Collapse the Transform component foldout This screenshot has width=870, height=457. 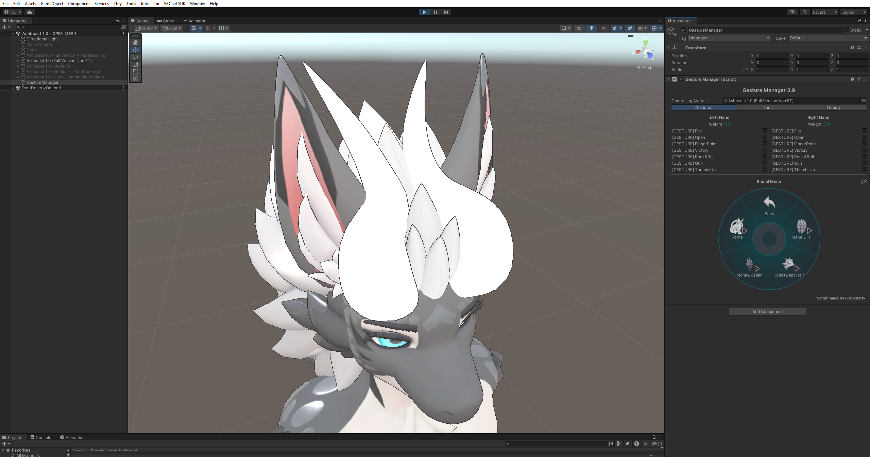click(x=669, y=48)
